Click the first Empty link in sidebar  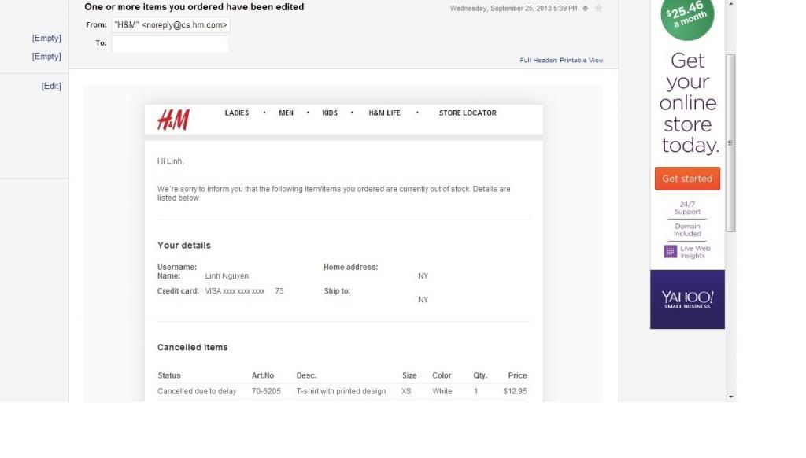[x=46, y=39]
